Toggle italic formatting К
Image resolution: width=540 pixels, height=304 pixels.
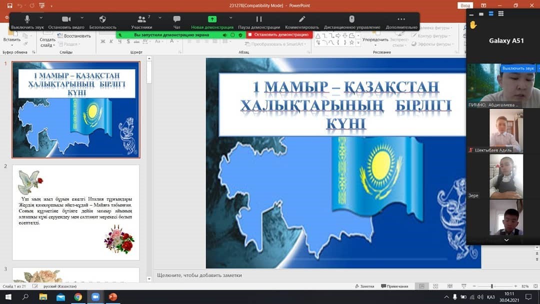click(111, 41)
